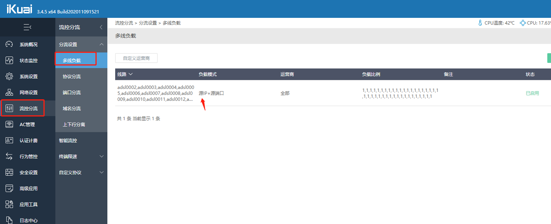Click the 备注 column header
Viewport: 551px width, 224px height.
point(448,74)
